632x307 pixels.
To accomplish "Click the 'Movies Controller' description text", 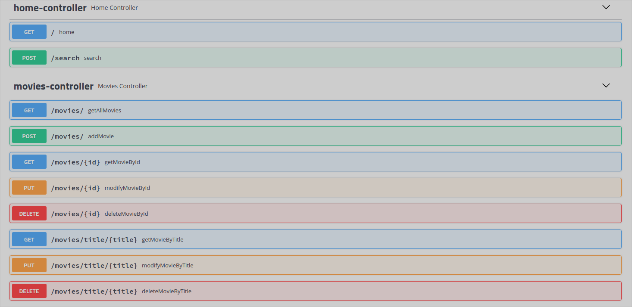I will click(122, 86).
